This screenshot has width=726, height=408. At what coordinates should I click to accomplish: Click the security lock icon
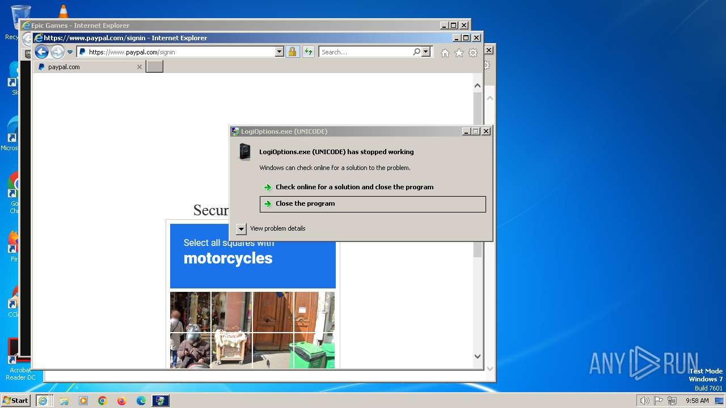click(292, 52)
